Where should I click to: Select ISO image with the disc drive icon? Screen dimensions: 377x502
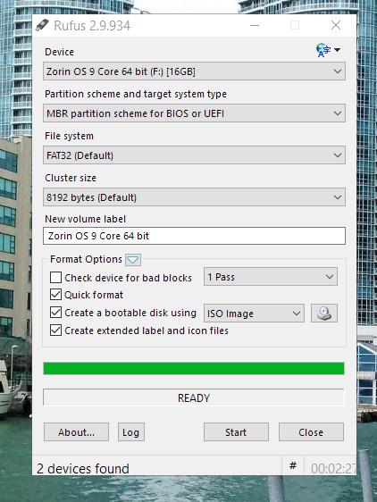click(x=324, y=313)
